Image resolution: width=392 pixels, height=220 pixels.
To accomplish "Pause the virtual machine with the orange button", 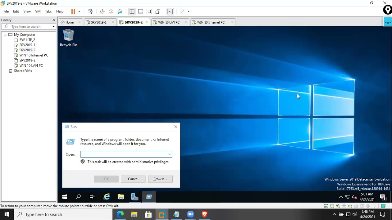I will 73,12.
